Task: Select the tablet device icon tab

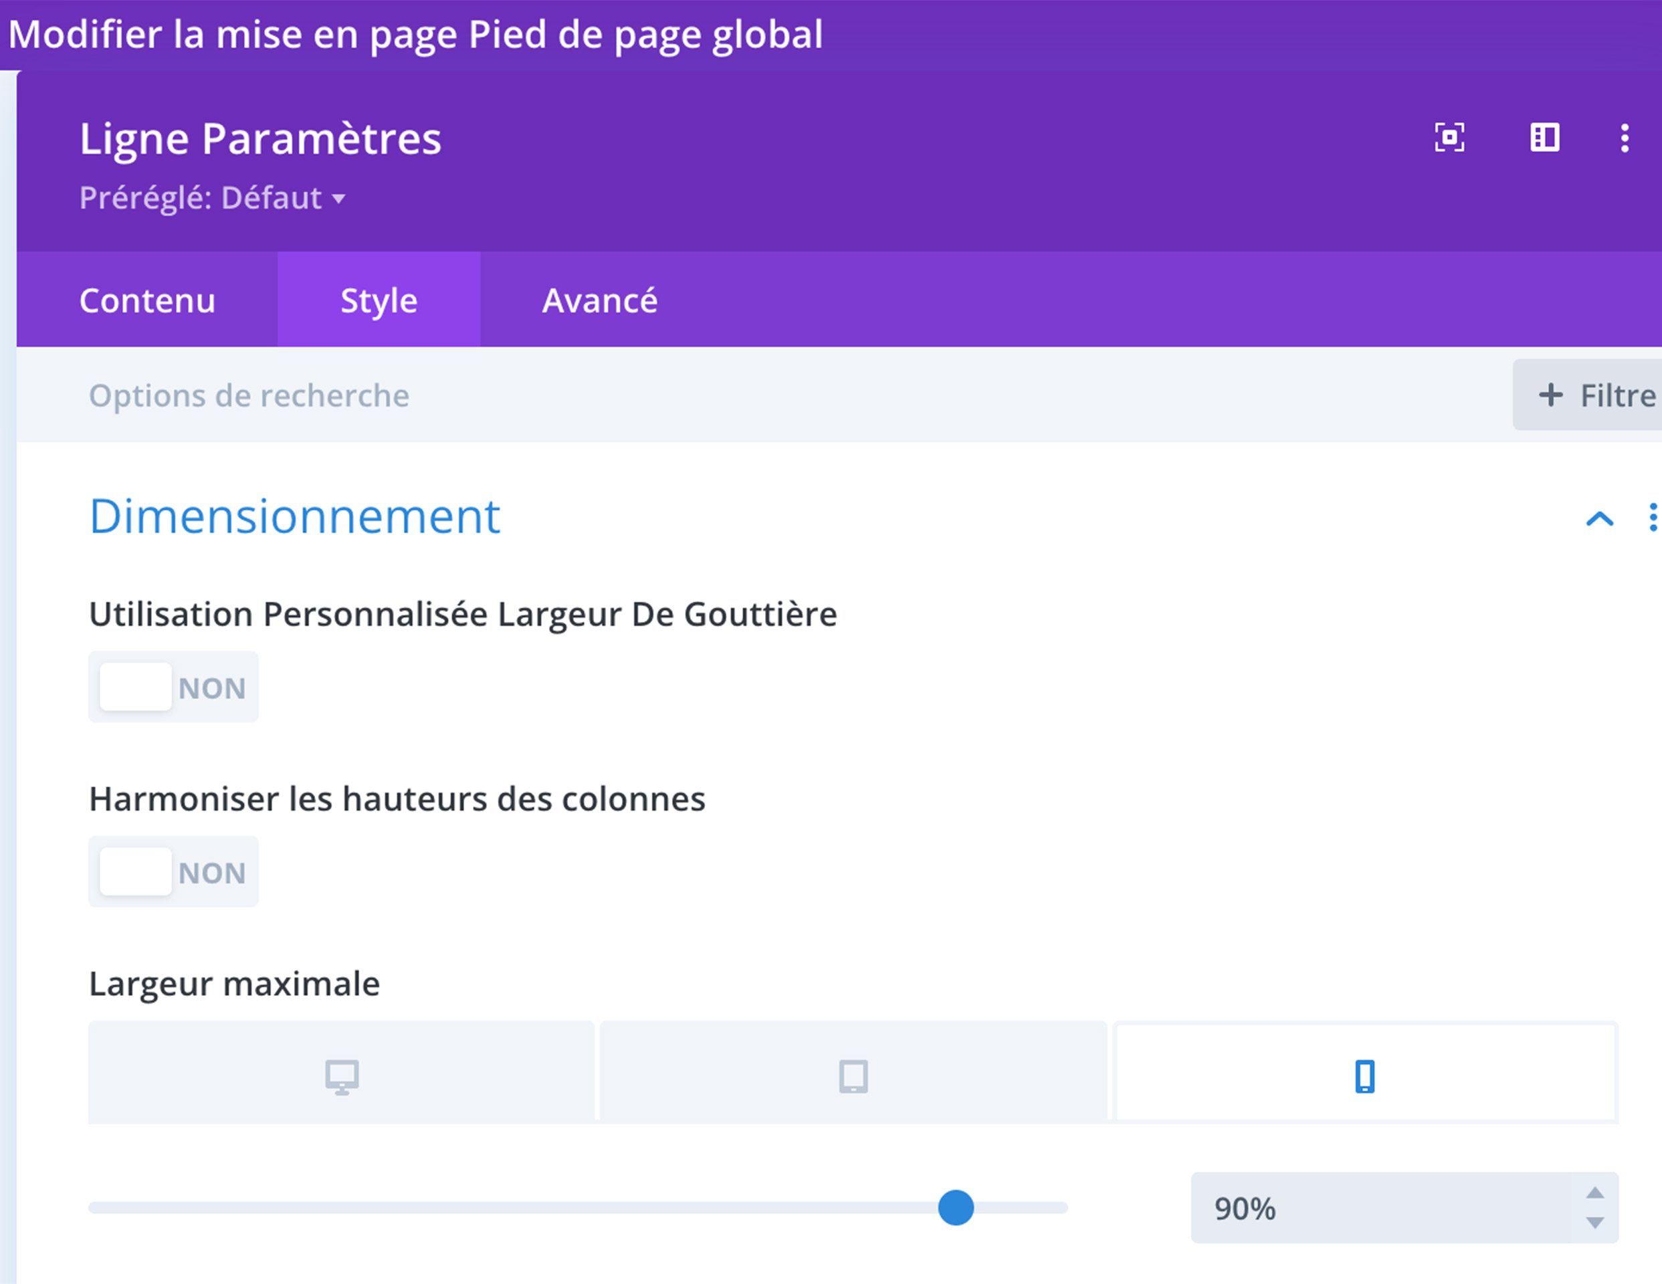Action: (x=853, y=1076)
